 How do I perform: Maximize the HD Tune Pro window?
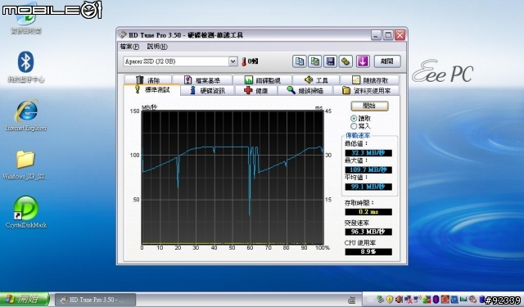click(388, 34)
